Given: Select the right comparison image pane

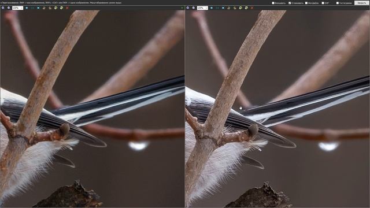Looking at the screenshot, I should tap(277, 109).
